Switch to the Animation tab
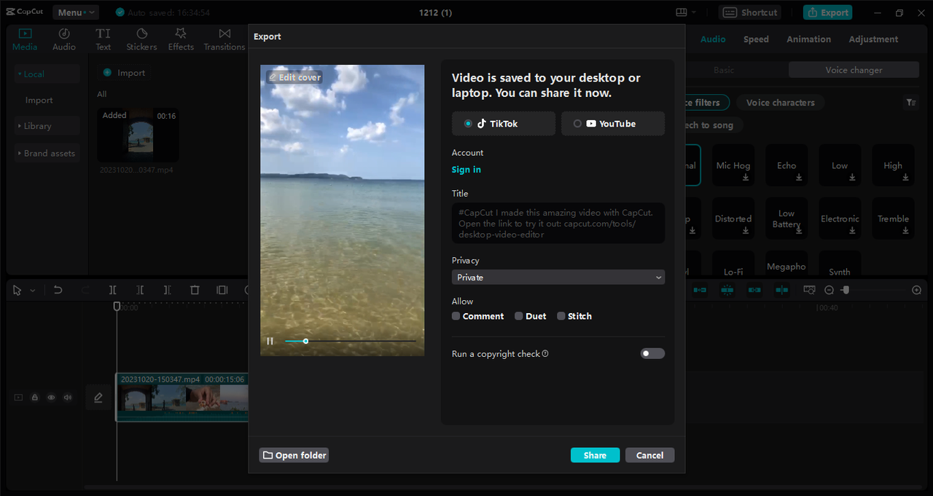This screenshot has width=933, height=496. [808, 39]
